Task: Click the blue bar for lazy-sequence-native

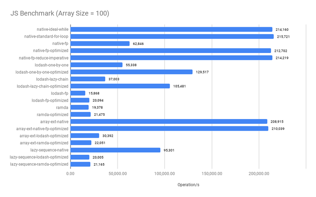Action: click(116, 150)
